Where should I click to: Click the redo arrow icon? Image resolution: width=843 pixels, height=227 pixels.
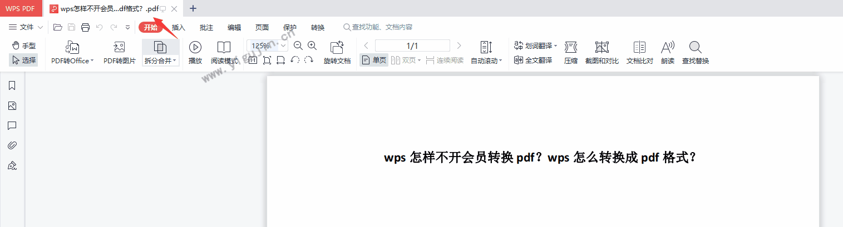(x=114, y=27)
